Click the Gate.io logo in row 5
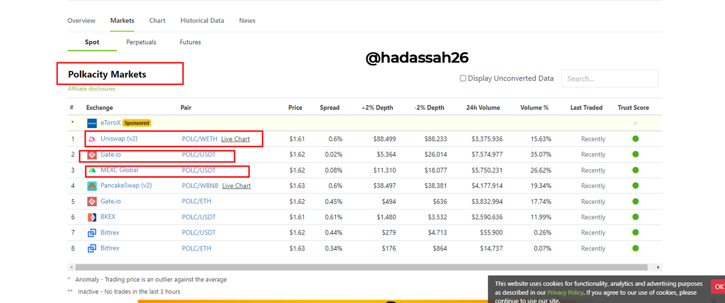Viewport: 725px width, 303px height. pyautogui.click(x=92, y=201)
